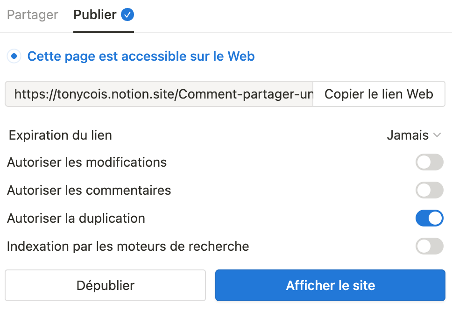Switch to the Partager tab

point(32,14)
